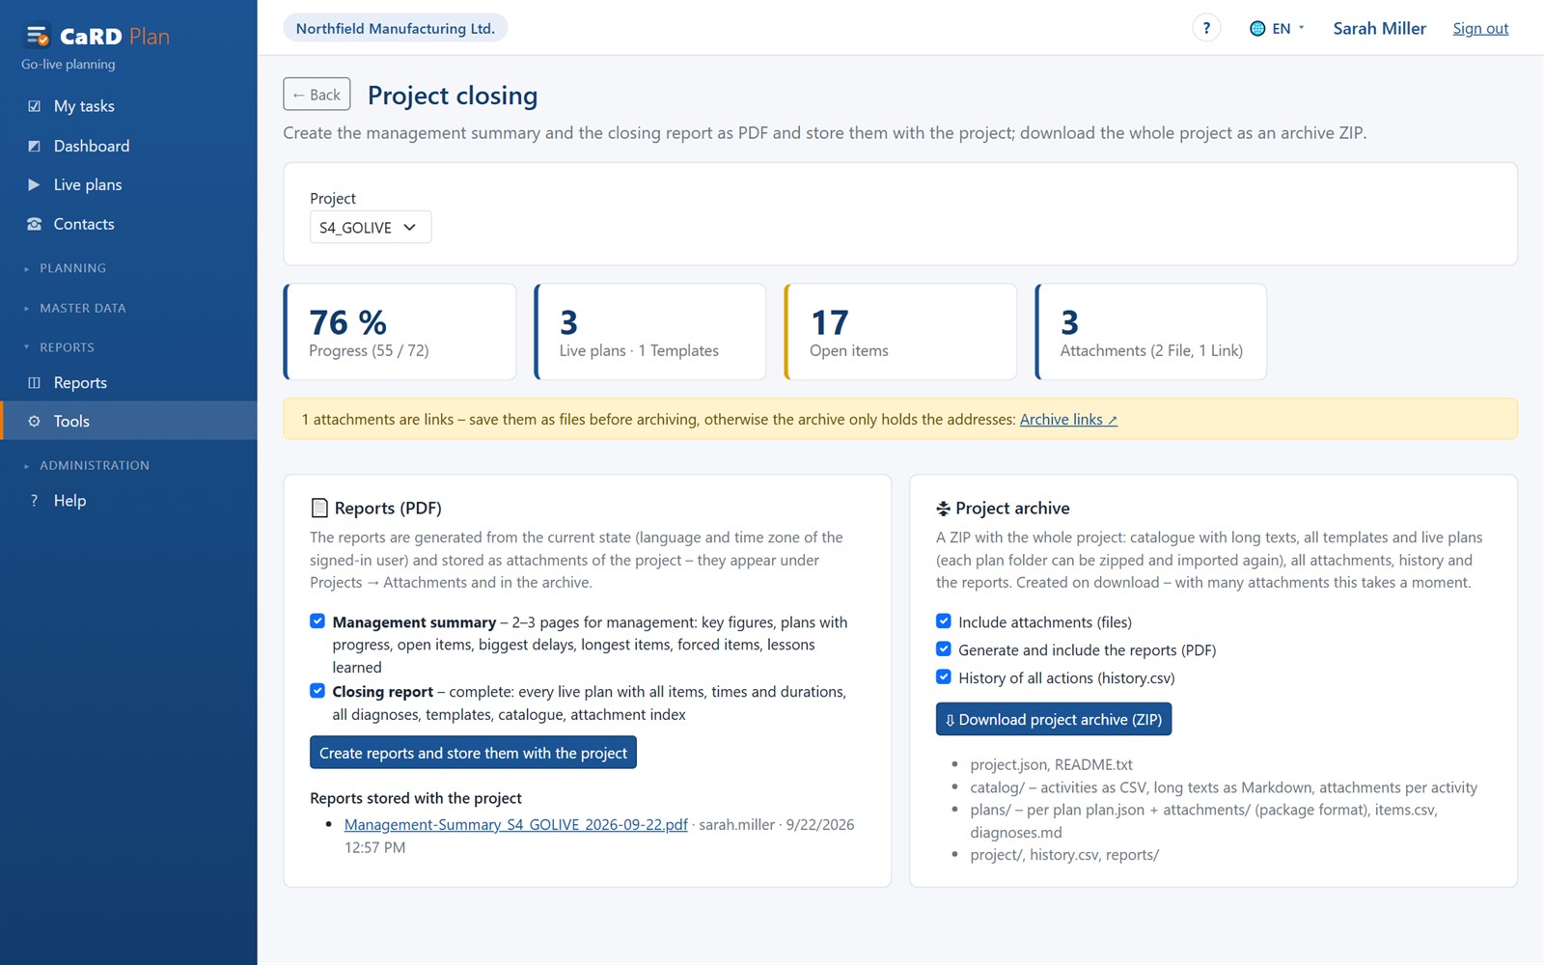Open Dashboard from the sidebar

128,146
